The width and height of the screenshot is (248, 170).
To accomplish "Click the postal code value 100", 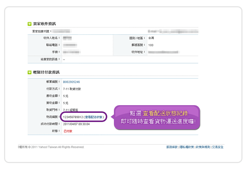I will (x=151, y=45).
